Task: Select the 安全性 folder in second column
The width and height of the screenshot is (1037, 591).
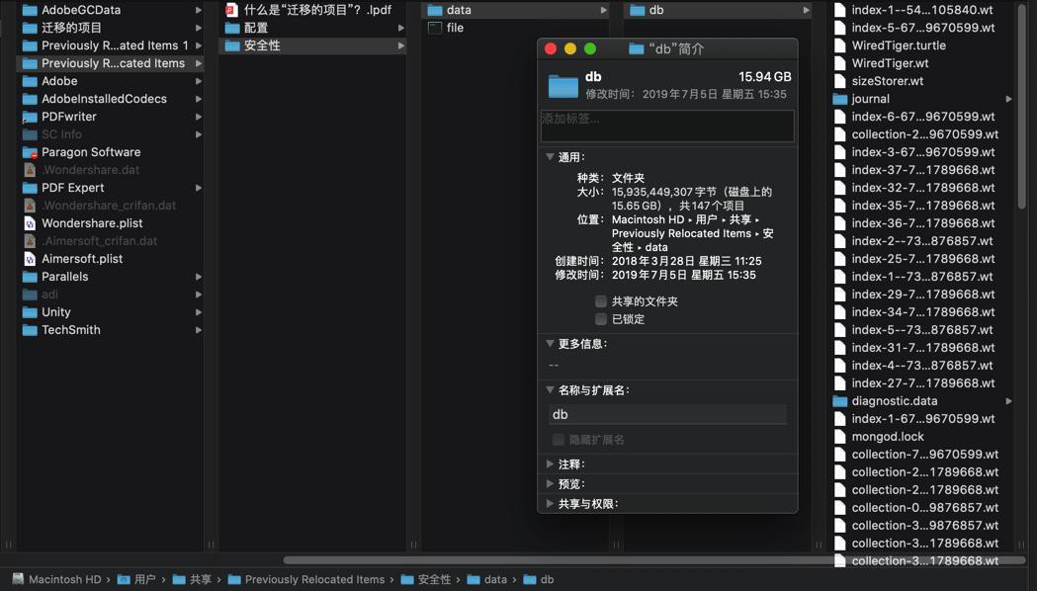Action: pos(312,45)
